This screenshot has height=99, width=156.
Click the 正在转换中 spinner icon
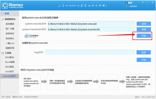(x=27, y=36)
